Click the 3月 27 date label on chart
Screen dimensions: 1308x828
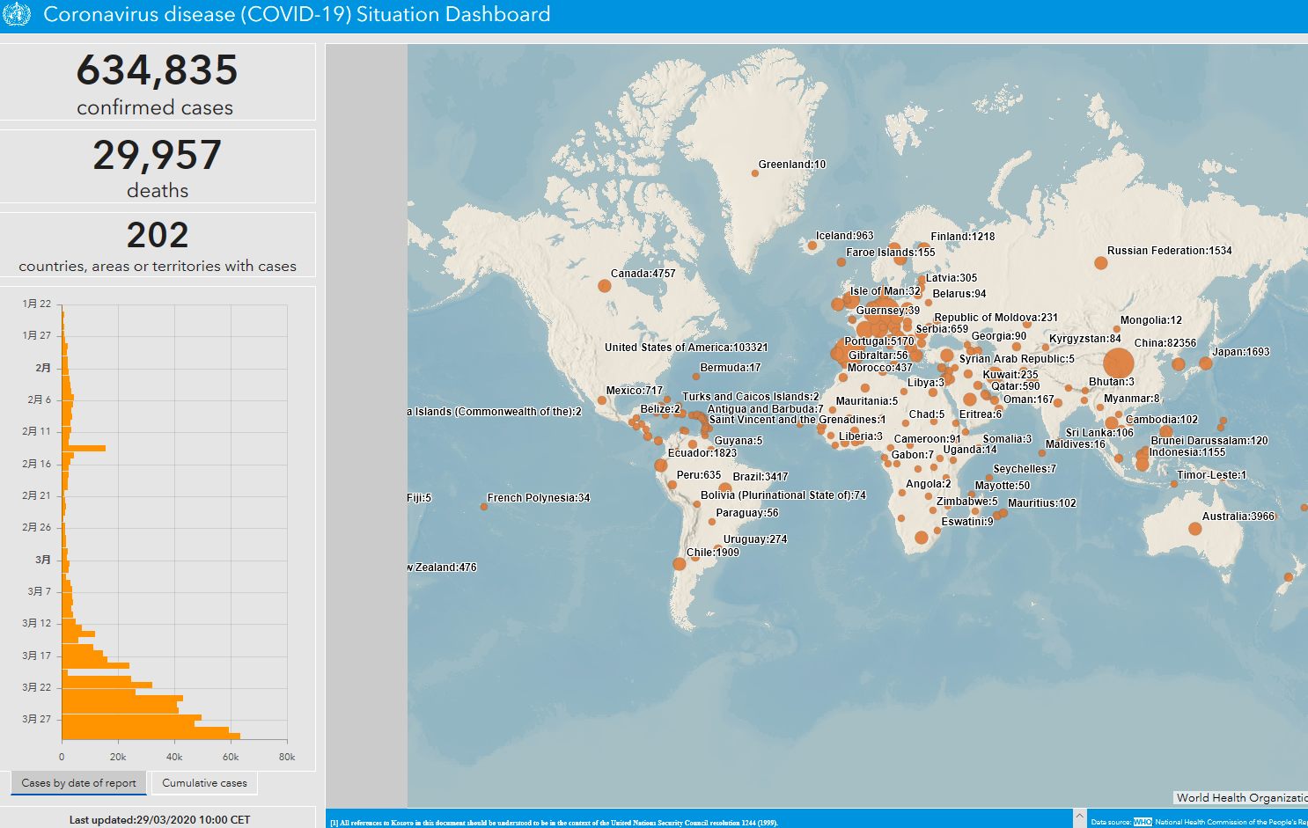36,719
